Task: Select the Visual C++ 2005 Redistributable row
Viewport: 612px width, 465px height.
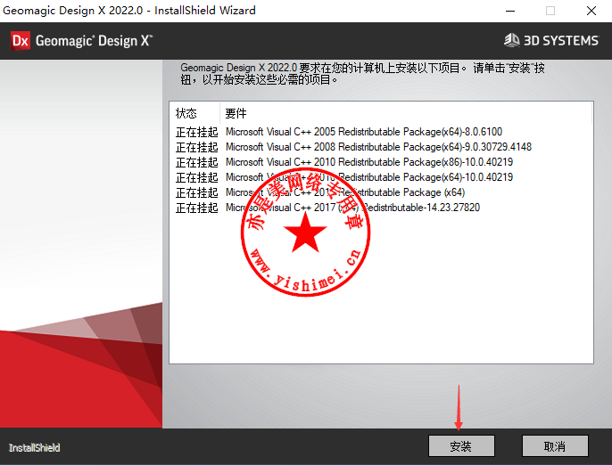Action: pyautogui.click(x=381, y=132)
